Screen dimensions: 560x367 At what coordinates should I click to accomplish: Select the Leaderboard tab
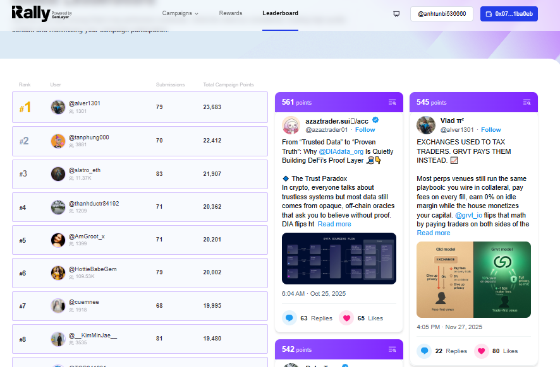[x=280, y=13]
